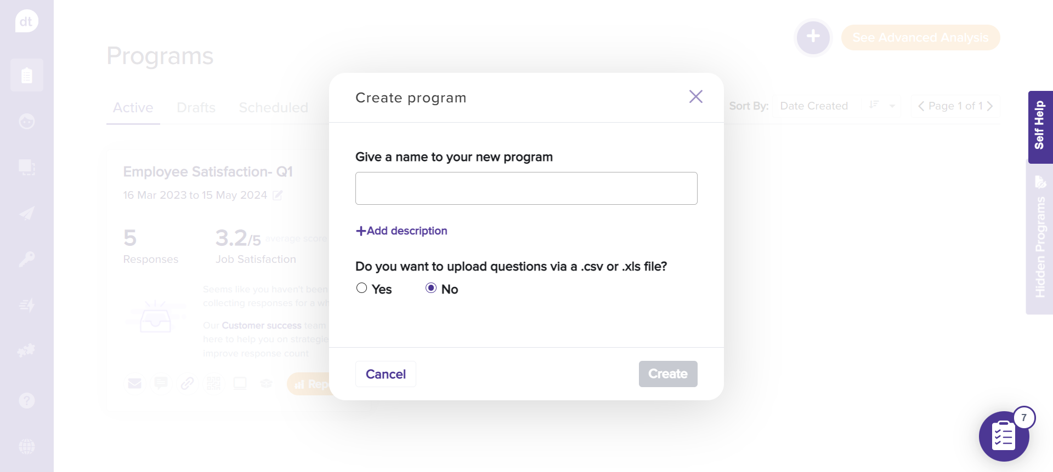The width and height of the screenshot is (1053, 472).
Task: Click the puzzle pieces icon in sidebar
Action: (26, 350)
